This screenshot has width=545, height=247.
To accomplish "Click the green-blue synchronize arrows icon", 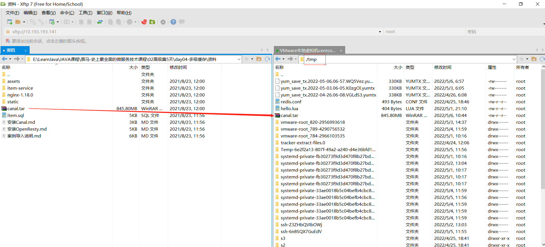I will (x=100, y=22).
